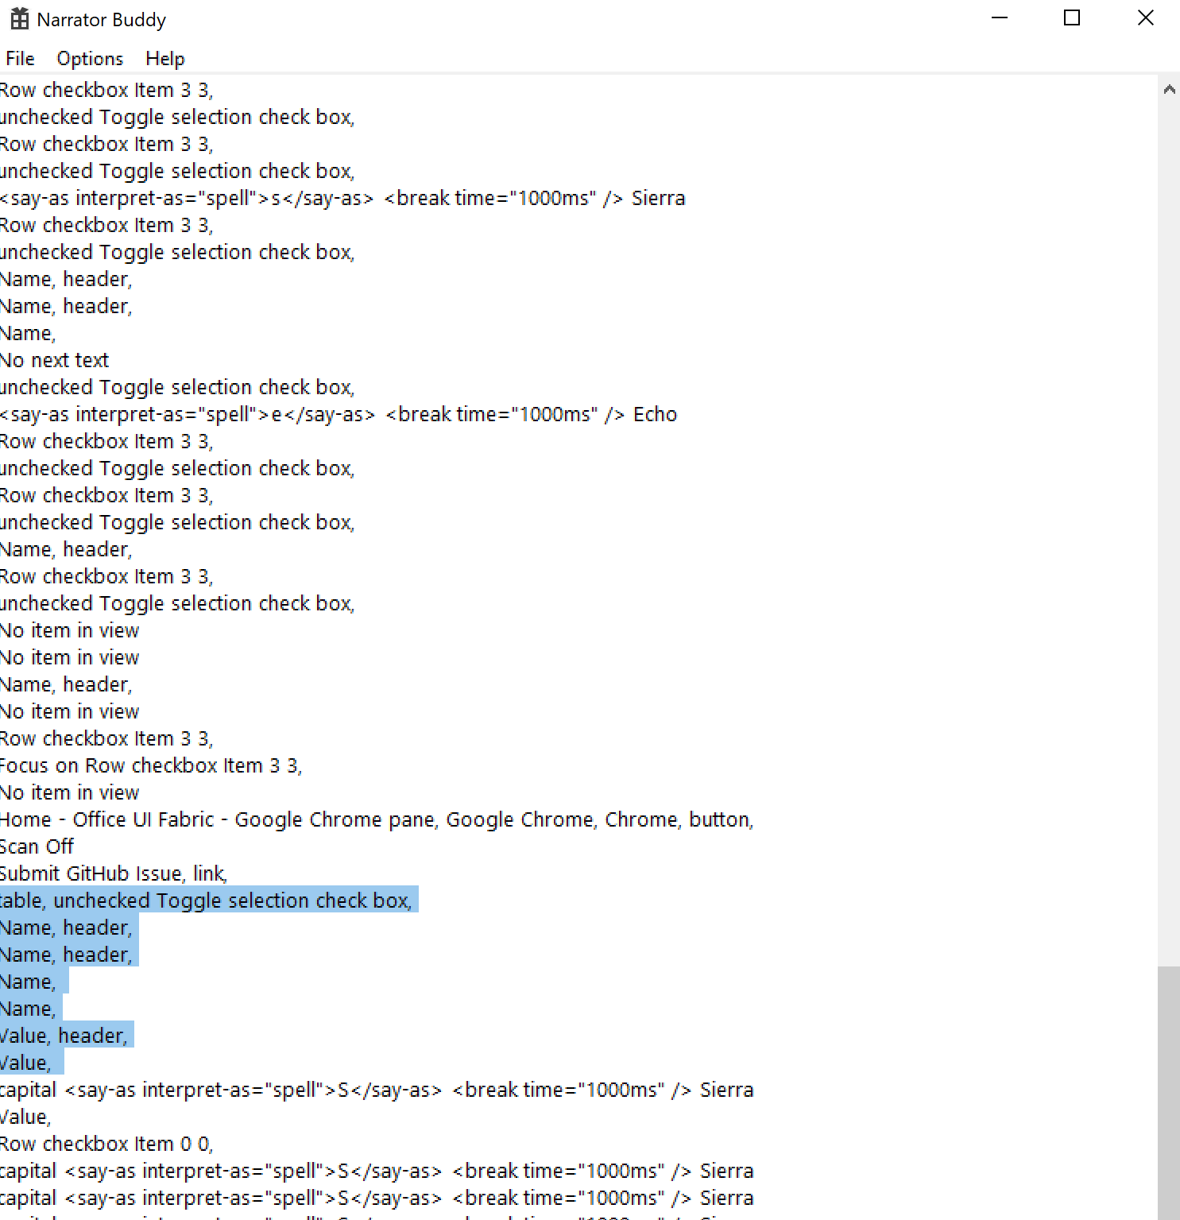Image resolution: width=1180 pixels, height=1220 pixels.
Task: Click the 'Focus on Row checkbox Item 3 3' line
Action: pyautogui.click(x=151, y=765)
